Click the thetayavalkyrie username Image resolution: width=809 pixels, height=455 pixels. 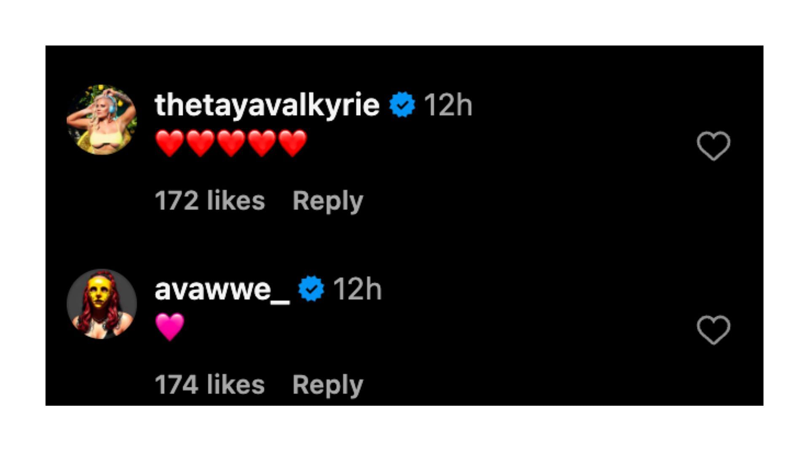tap(267, 105)
